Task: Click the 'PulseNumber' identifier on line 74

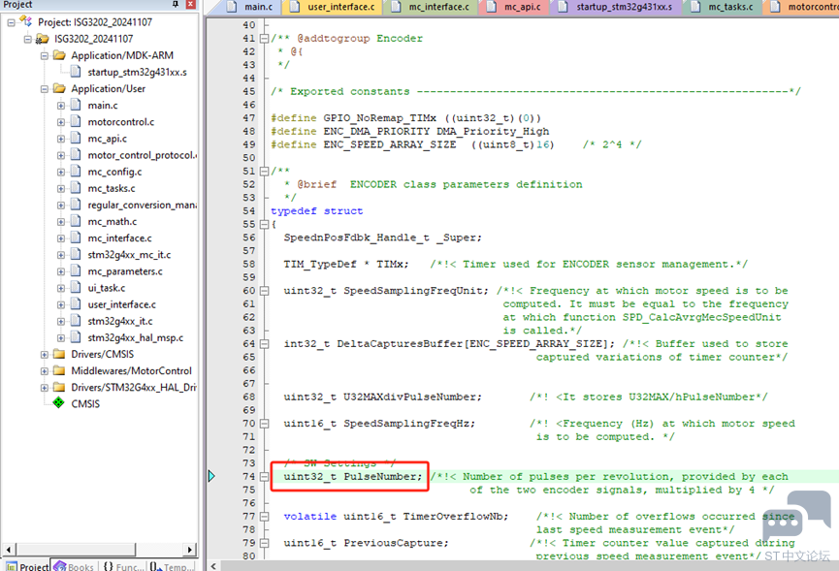Action: [x=382, y=476]
